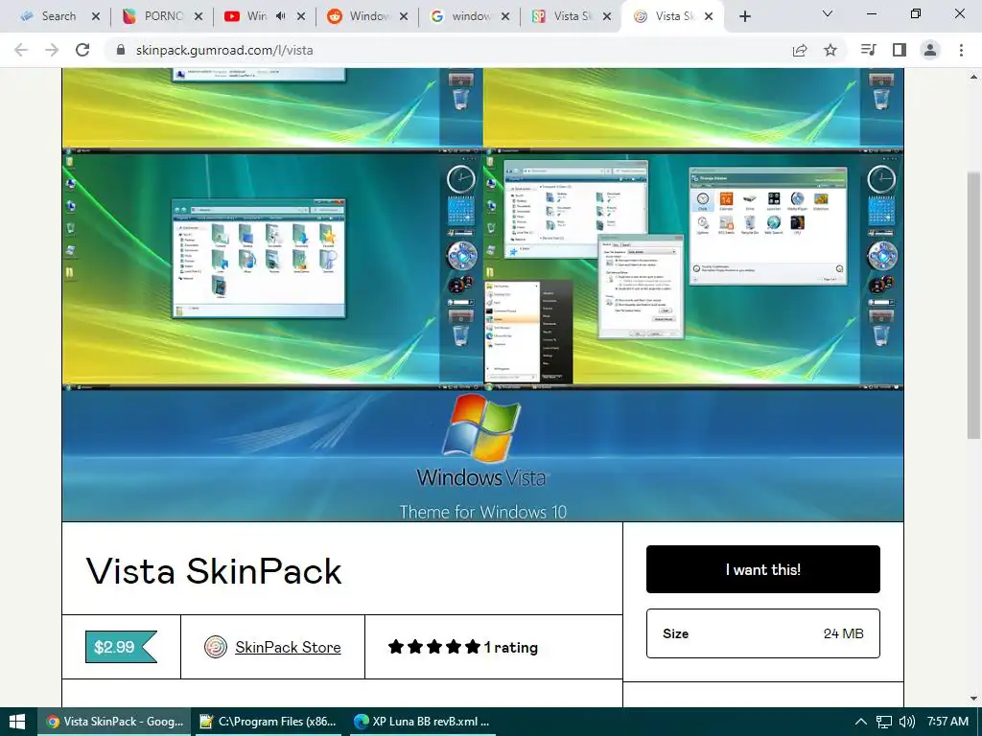Click the scrollbar up arrow

pos(974,77)
